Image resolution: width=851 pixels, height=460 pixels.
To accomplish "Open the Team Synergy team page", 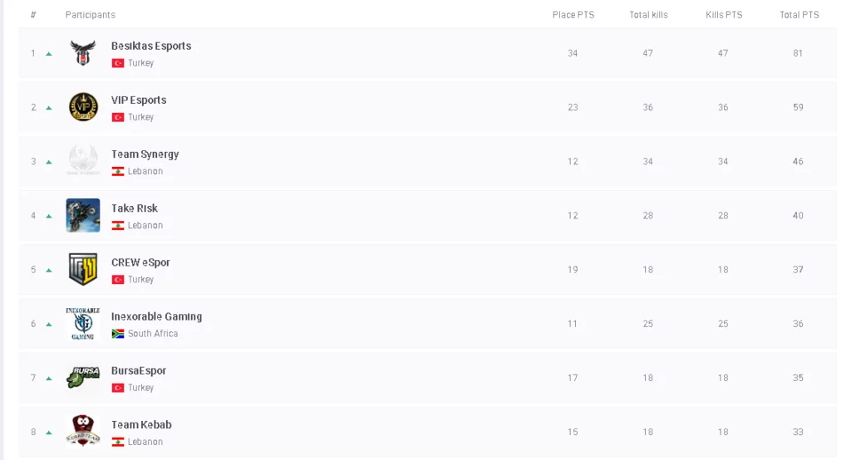I will click(x=145, y=154).
